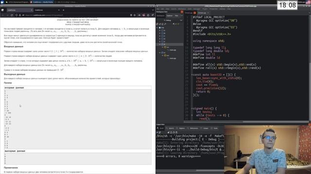This screenshot has height=174, width=311.
Task: Click the editor's horizontal scrollbar
Action: click(x=213, y=122)
